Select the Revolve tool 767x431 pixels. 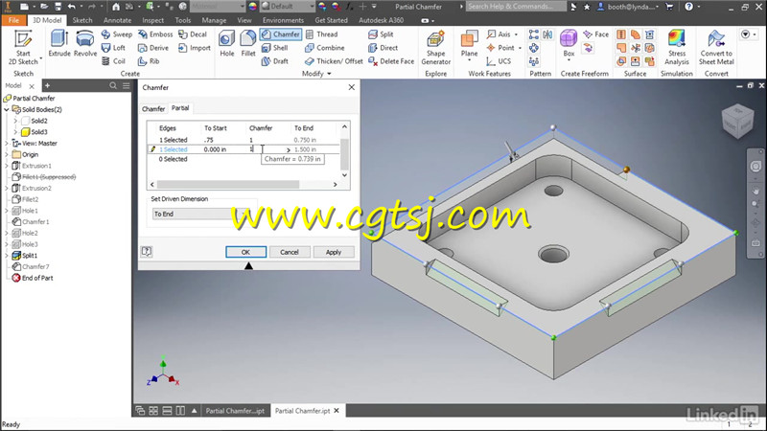pyautogui.click(x=85, y=44)
